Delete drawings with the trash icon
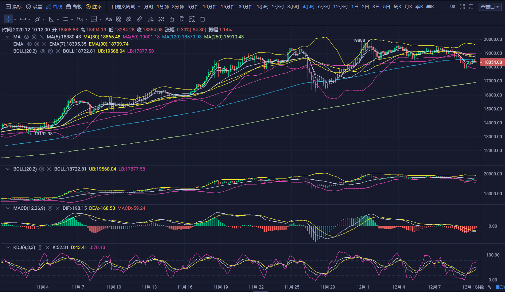Viewport: 505px width, 292px height. (x=203, y=19)
